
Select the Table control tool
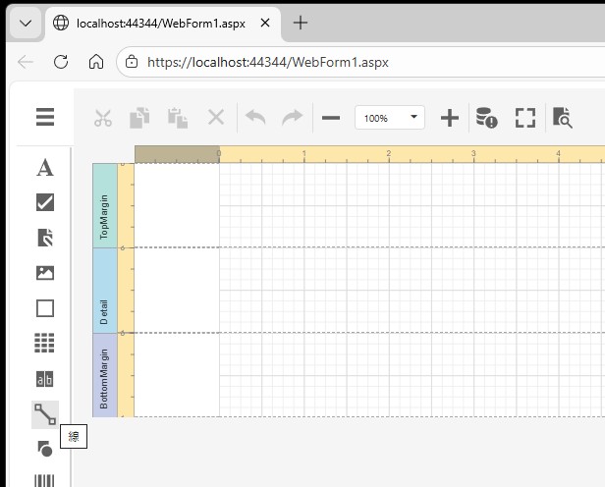point(45,343)
